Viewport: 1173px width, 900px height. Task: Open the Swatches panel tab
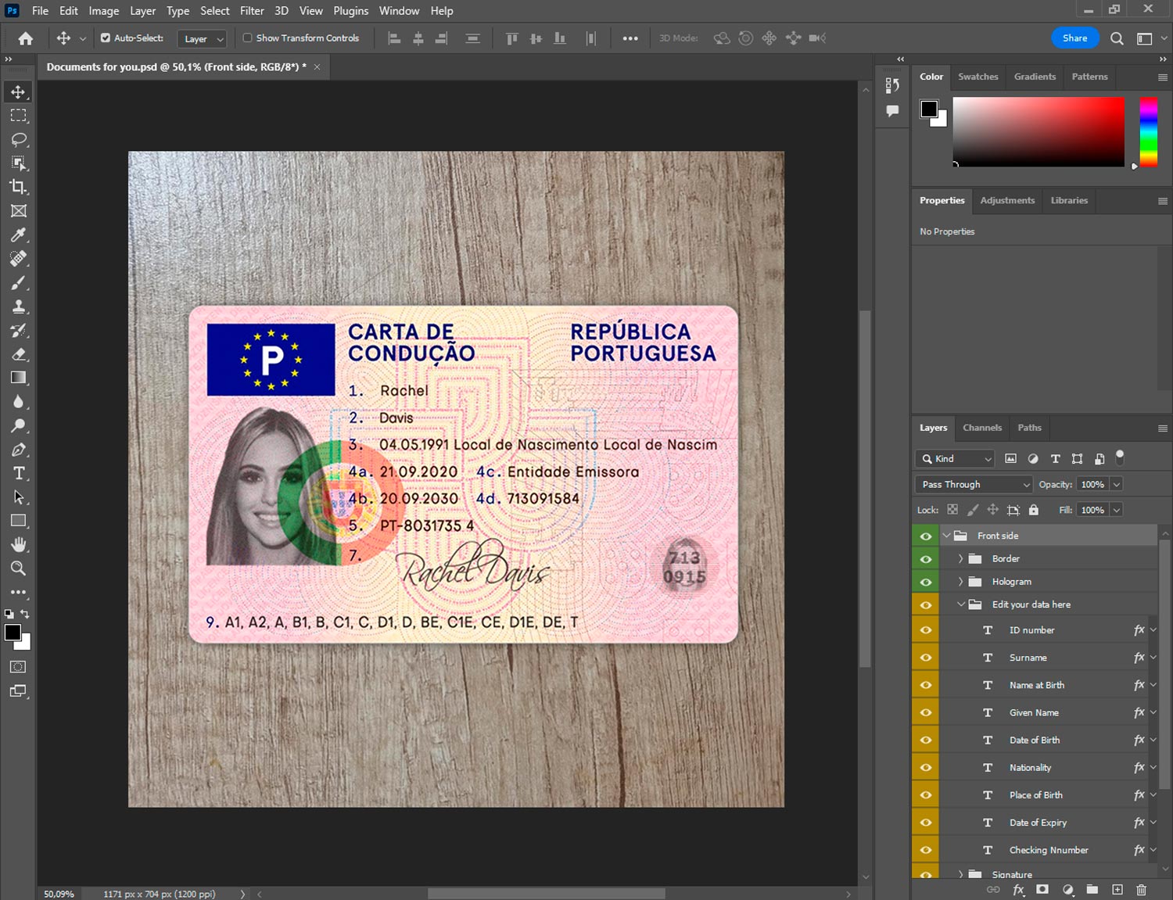click(977, 77)
